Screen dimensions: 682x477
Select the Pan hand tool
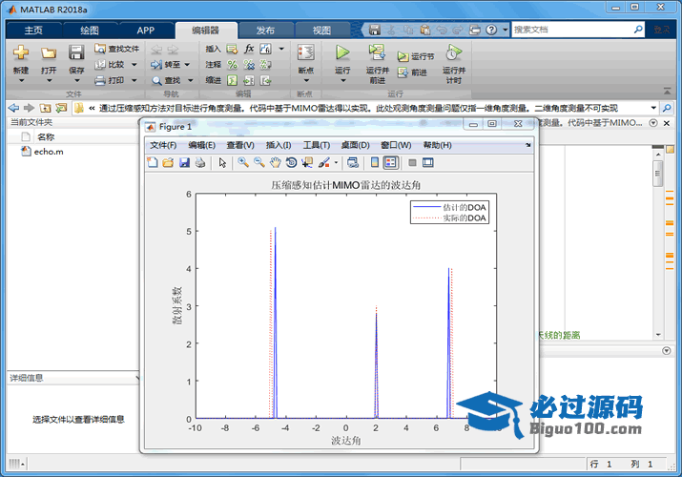pos(275,163)
